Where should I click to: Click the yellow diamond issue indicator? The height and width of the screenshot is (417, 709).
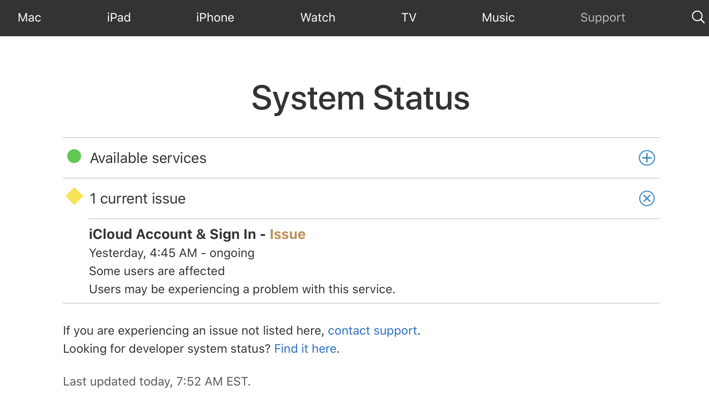74,196
